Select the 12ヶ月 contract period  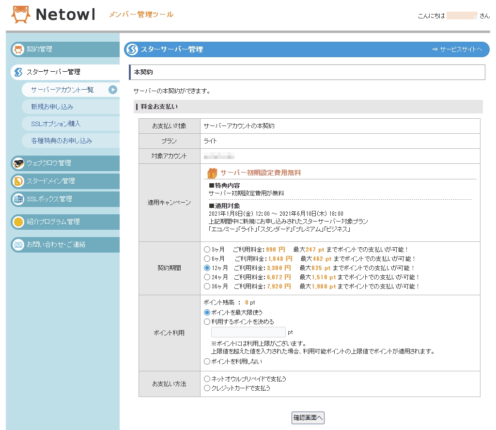[207, 268]
